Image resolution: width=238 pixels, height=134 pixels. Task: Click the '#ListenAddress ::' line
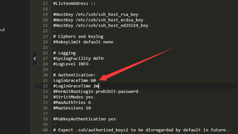(x=74, y=3)
